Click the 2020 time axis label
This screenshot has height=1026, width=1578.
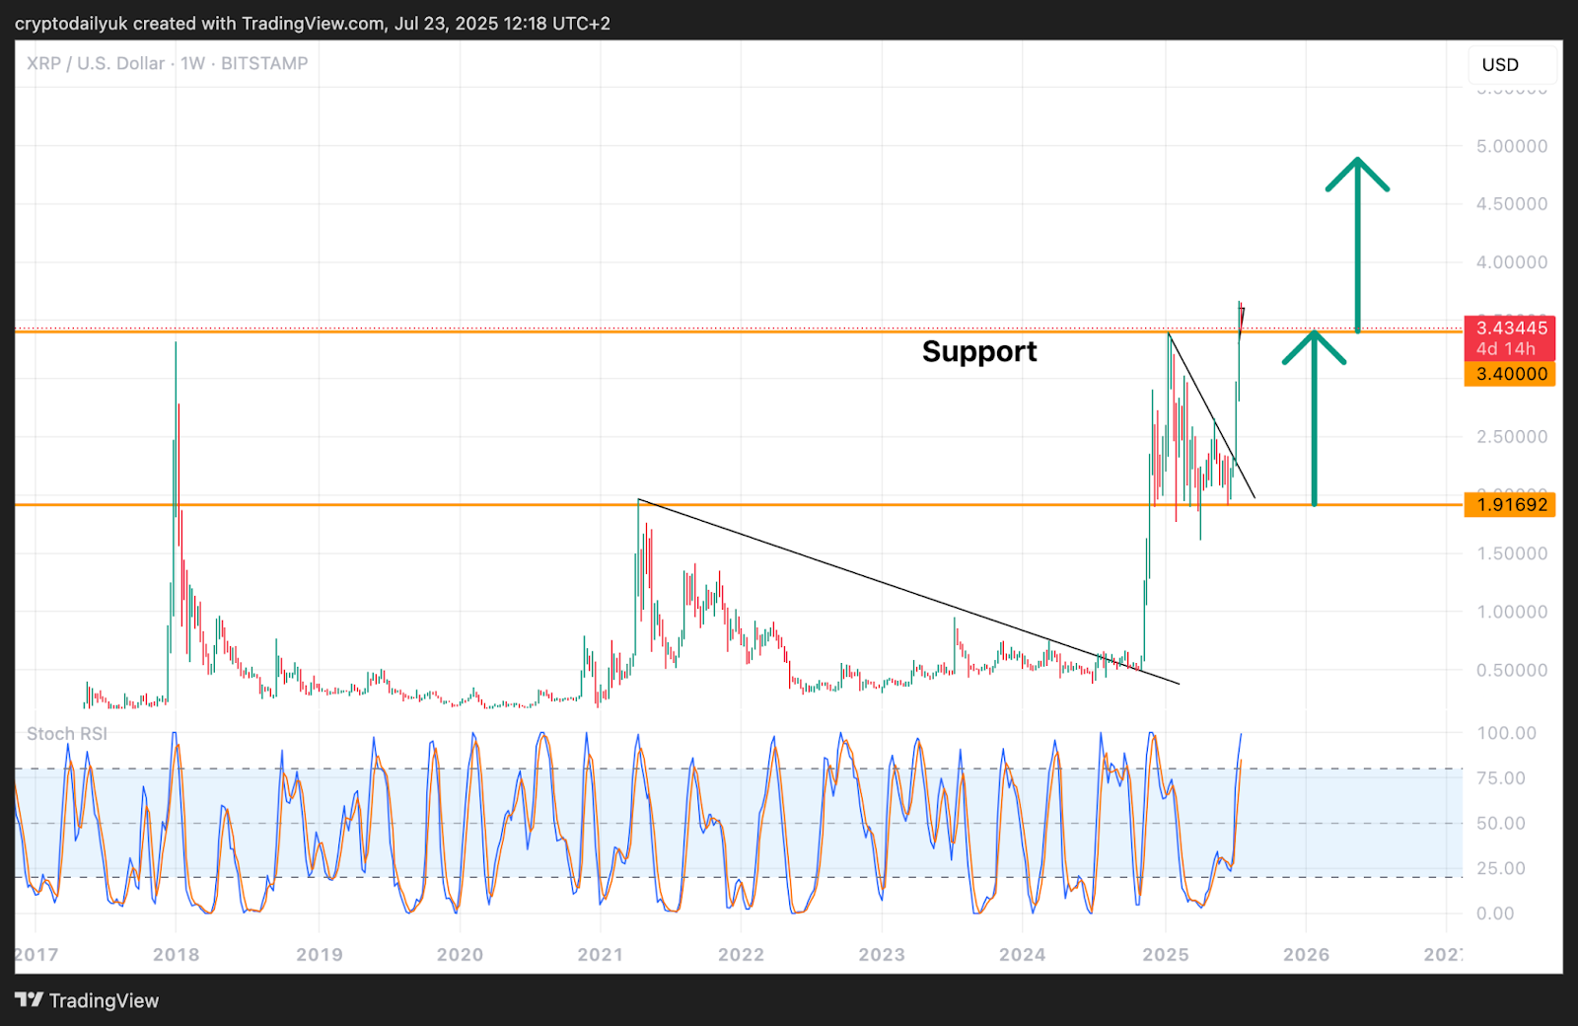click(460, 955)
